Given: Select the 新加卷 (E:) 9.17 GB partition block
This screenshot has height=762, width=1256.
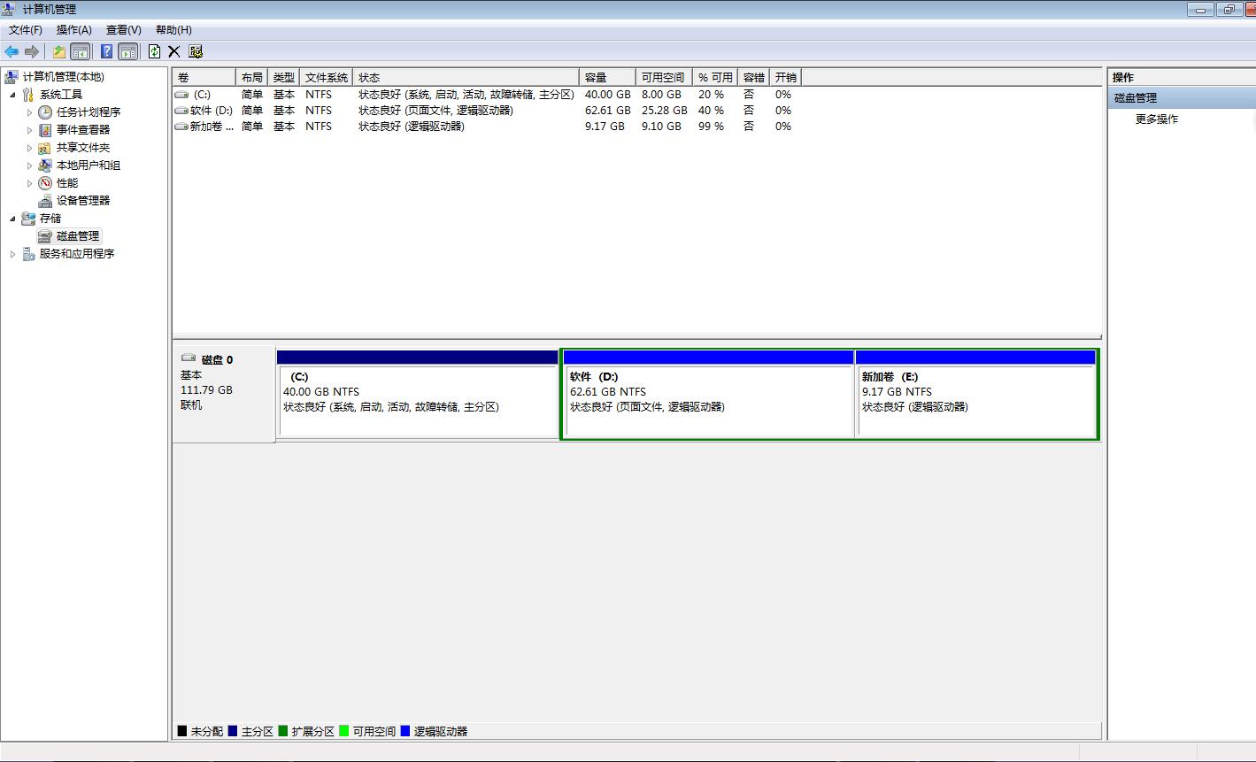Looking at the screenshot, I should (976, 394).
